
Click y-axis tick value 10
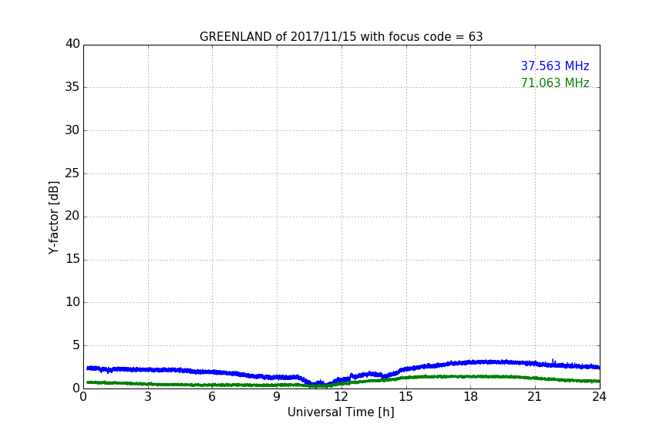tap(72, 302)
